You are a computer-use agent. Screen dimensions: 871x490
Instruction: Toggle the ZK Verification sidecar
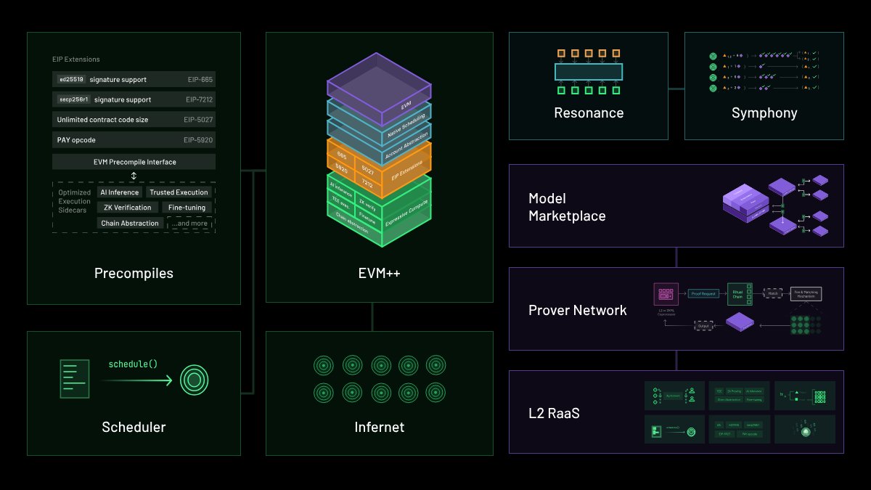tap(128, 207)
